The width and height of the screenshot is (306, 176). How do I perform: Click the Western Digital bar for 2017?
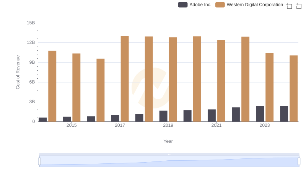(125, 79)
